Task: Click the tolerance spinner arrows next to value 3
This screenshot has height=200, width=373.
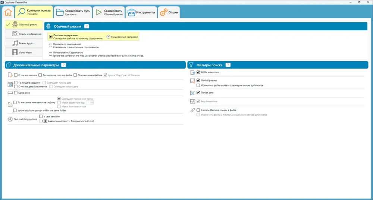Action: click(x=46, y=121)
